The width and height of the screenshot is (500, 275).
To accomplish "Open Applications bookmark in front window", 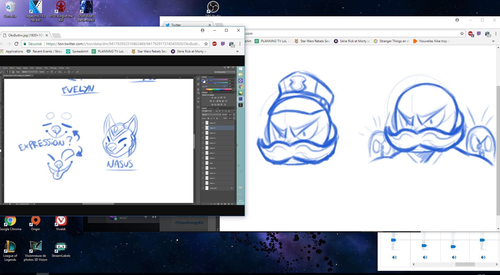I will [x=12, y=51].
